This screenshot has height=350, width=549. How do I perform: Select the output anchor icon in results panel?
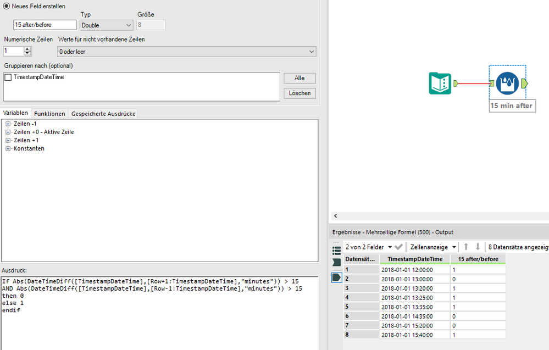coord(336,278)
